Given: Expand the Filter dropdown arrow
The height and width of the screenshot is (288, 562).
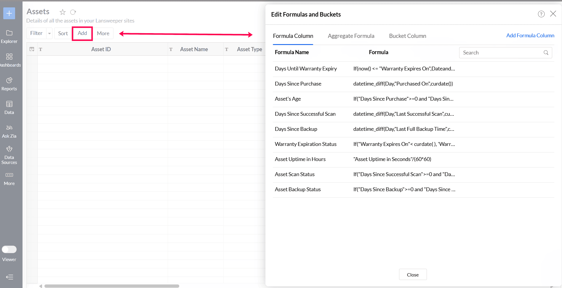Looking at the screenshot, I should (x=49, y=33).
